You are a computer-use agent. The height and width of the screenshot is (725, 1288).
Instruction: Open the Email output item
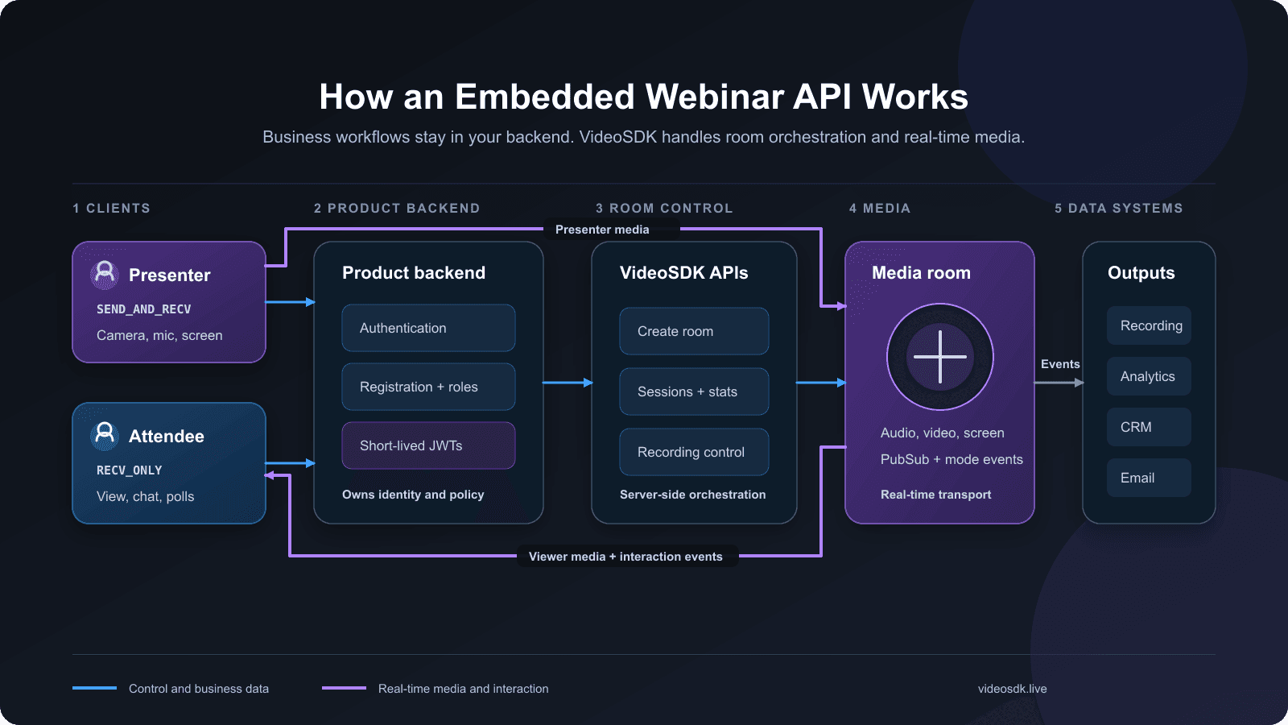coord(1149,478)
